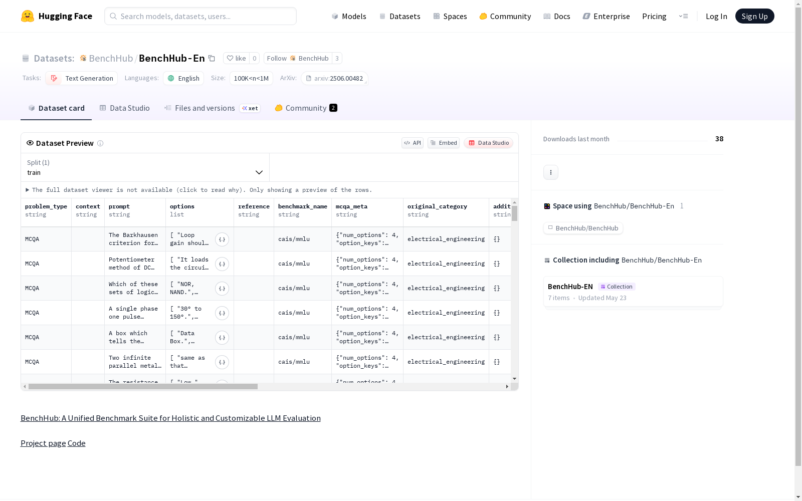This screenshot has width=802, height=501.
Task: Switch to the dataset's Community tab
Action: click(306, 108)
